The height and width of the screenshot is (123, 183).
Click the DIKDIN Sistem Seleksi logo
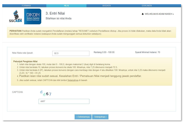pyautogui.click(x=33, y=16)
